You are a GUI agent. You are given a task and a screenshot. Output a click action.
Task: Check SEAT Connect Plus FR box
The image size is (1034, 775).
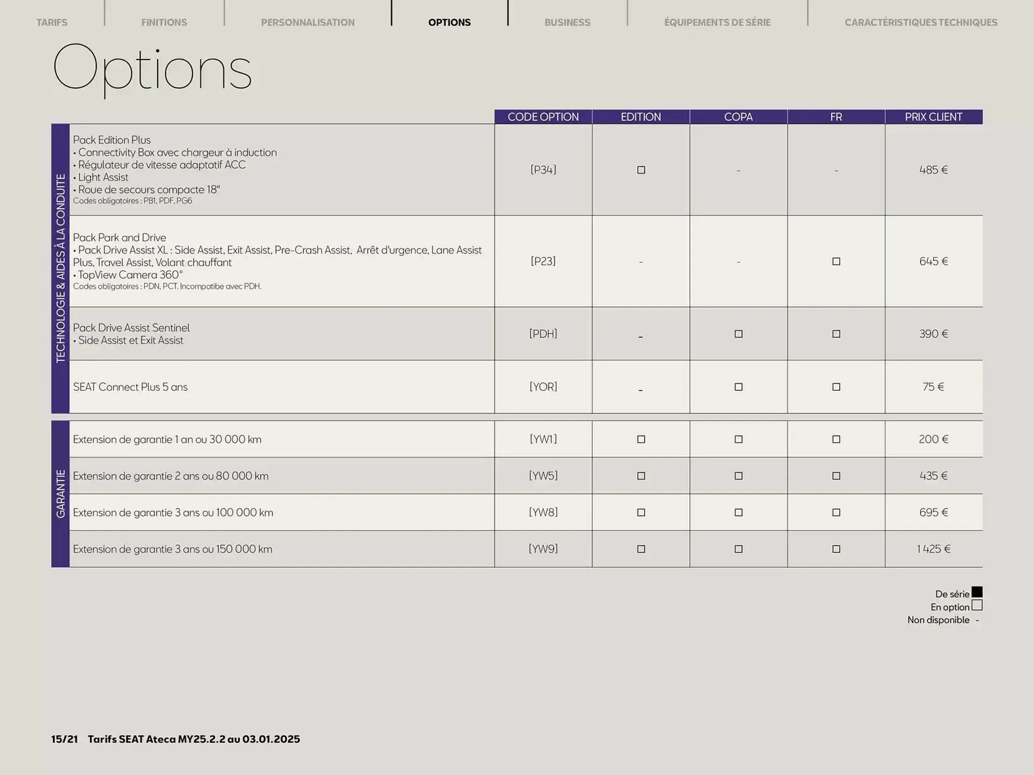point(836,387)
